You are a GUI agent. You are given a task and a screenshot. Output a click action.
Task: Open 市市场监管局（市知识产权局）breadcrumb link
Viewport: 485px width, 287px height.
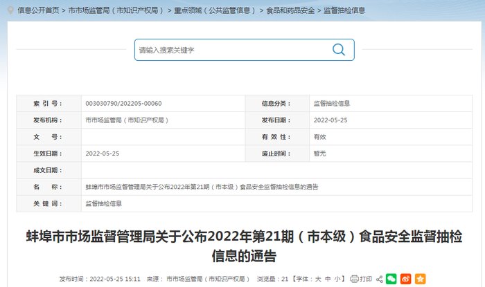[x=116, y=10]
